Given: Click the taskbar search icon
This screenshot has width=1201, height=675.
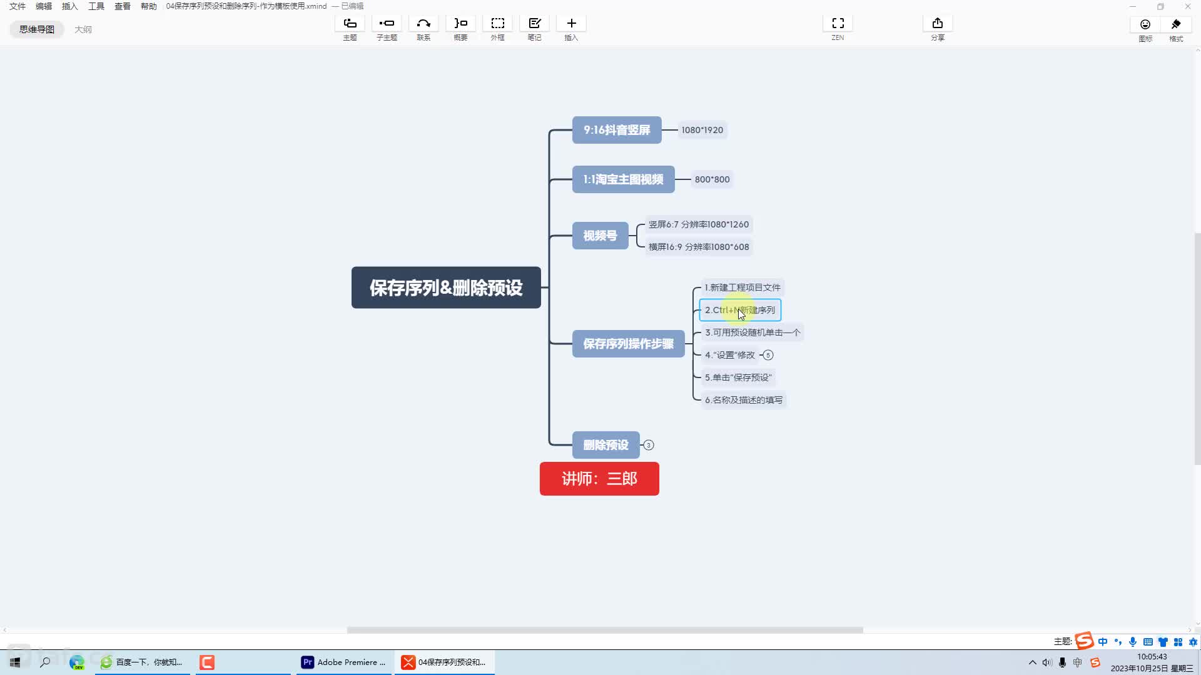Looking at the screenshot, I should (x=45, y=662).
